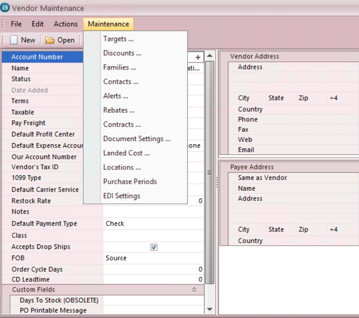Choose Rebates from the Maintenance menu
This screenshot has height=318, width=359.
pyautogui.click(x=119, y=110)
